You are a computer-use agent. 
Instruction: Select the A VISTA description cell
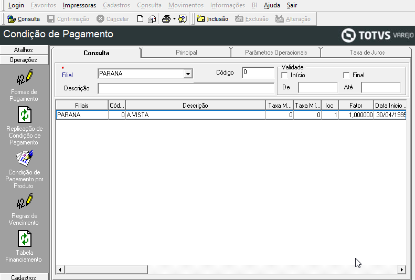click(195, 115)
